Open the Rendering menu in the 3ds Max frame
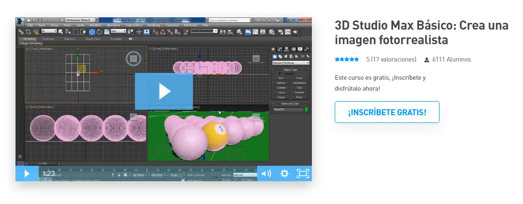The image size is (523, 204). (154, 25)
